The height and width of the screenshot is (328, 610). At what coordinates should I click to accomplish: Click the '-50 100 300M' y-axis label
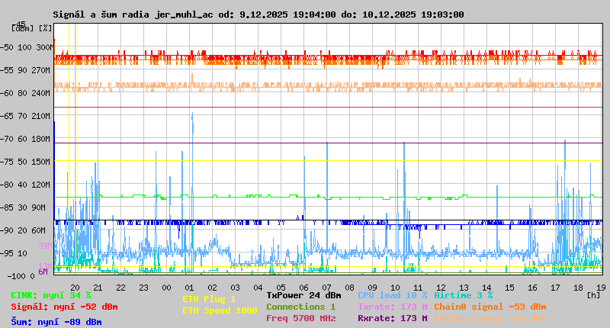[26, 47]
